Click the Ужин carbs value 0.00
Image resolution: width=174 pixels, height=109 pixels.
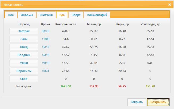(150, 63)
